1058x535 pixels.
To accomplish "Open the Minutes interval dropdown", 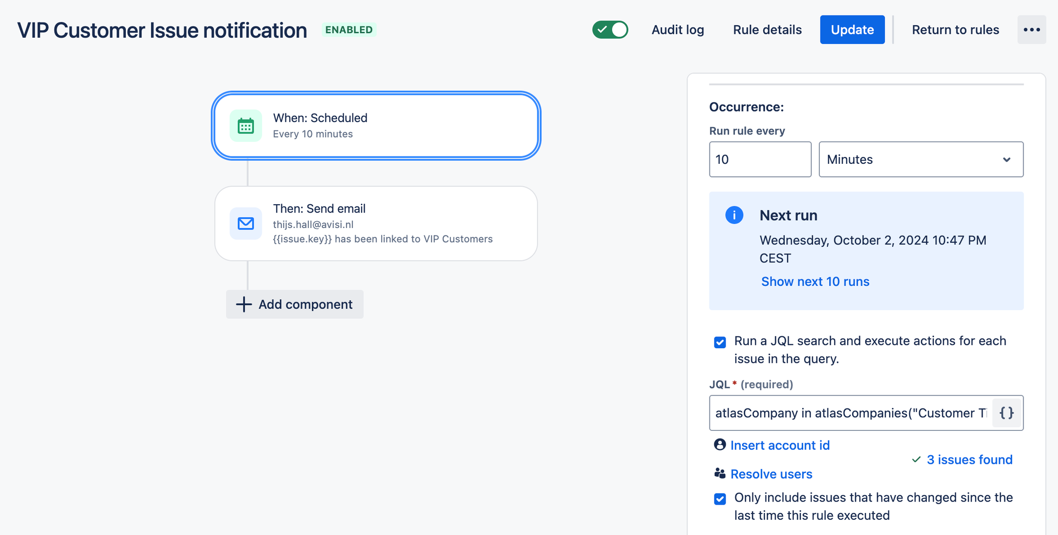I will click(920, 159).
